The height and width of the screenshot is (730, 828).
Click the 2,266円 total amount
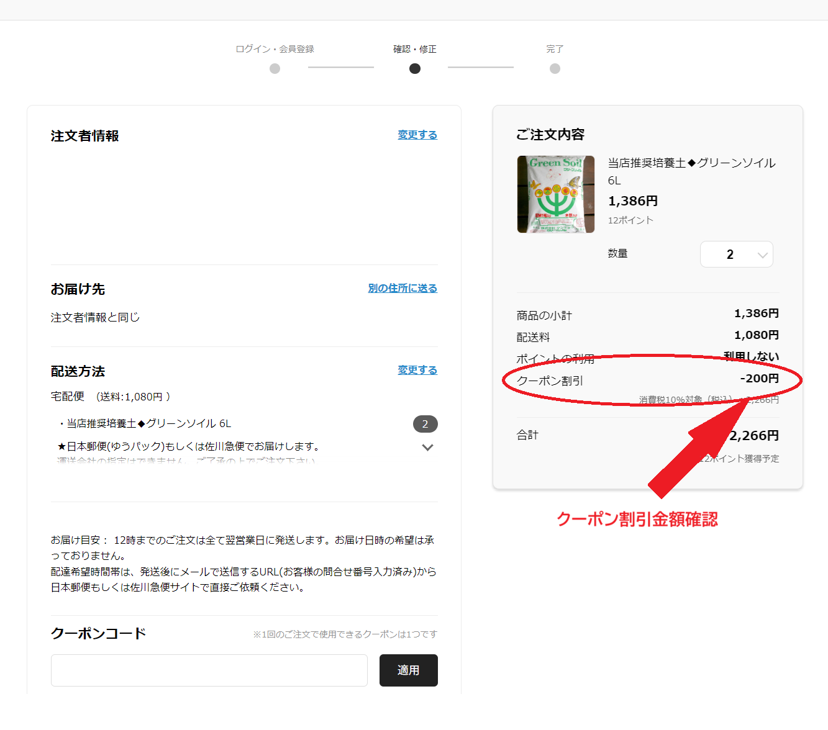(754, 436)
